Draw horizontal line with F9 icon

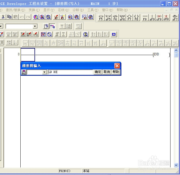coord(145,18)
